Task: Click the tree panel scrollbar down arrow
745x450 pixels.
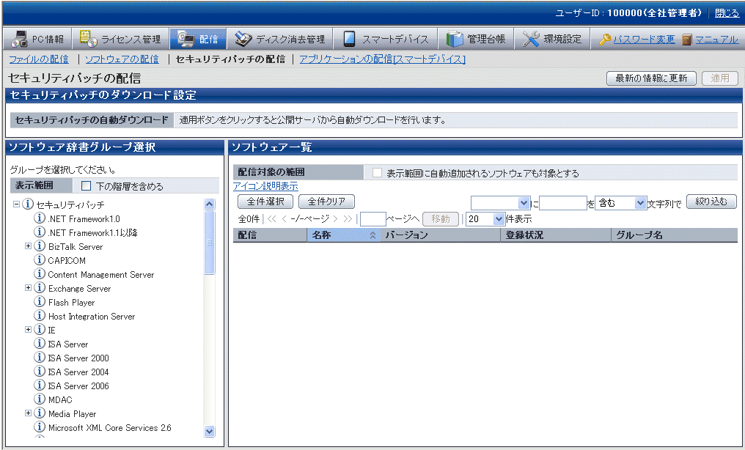Action: click(x=209, y=432)
